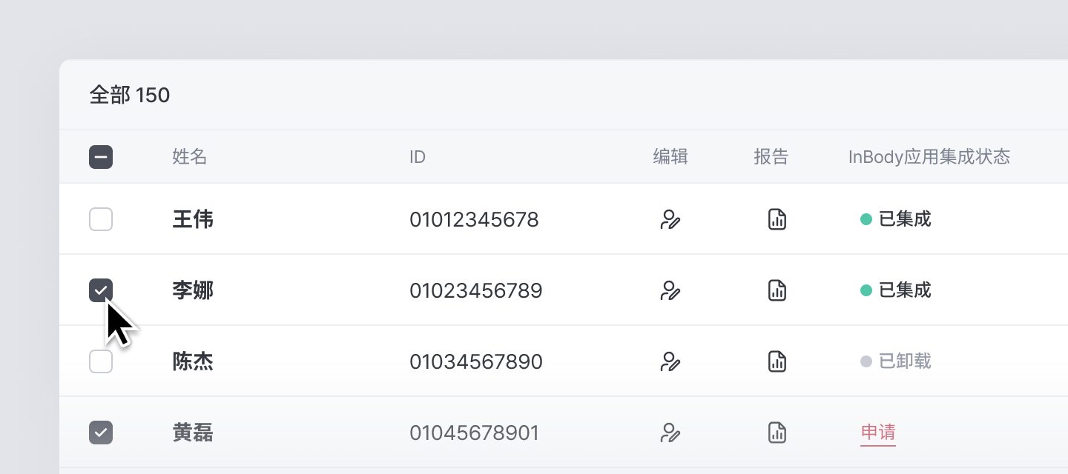The width and height of the screenshot is (1068, 474).
Task: Click the 报告 column header
Action: (771, 157)
